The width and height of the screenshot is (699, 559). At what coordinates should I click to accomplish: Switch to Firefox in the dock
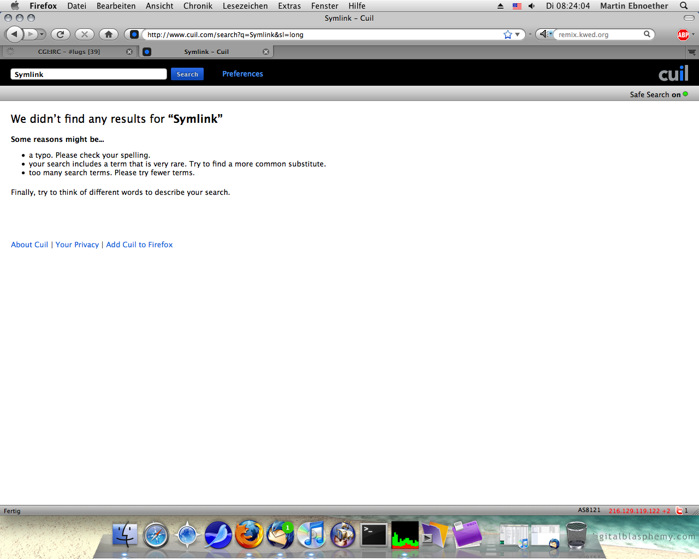[250, 534]
